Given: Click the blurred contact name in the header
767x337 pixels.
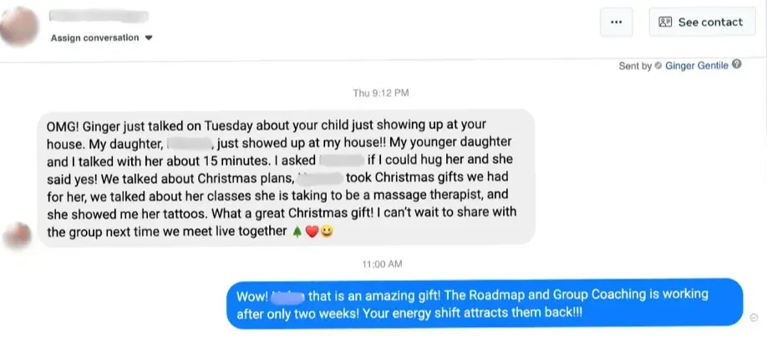Looking at the screenshot, I should (x=99, y=16).
